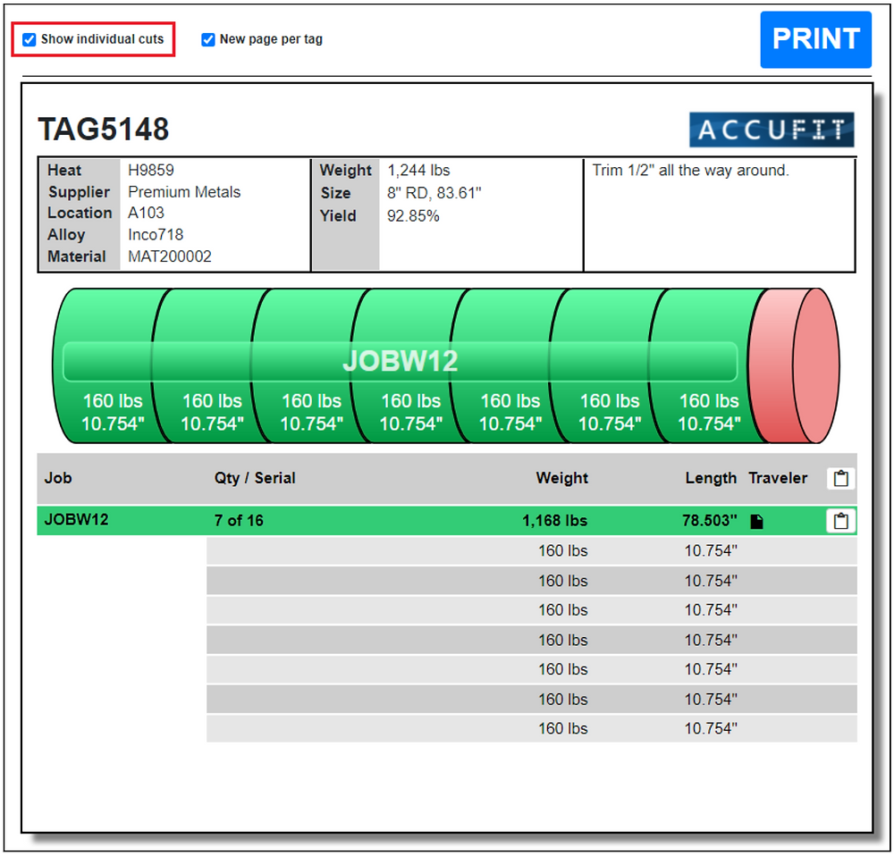
Task: Select heat value H9859
Action: (150, 170)
